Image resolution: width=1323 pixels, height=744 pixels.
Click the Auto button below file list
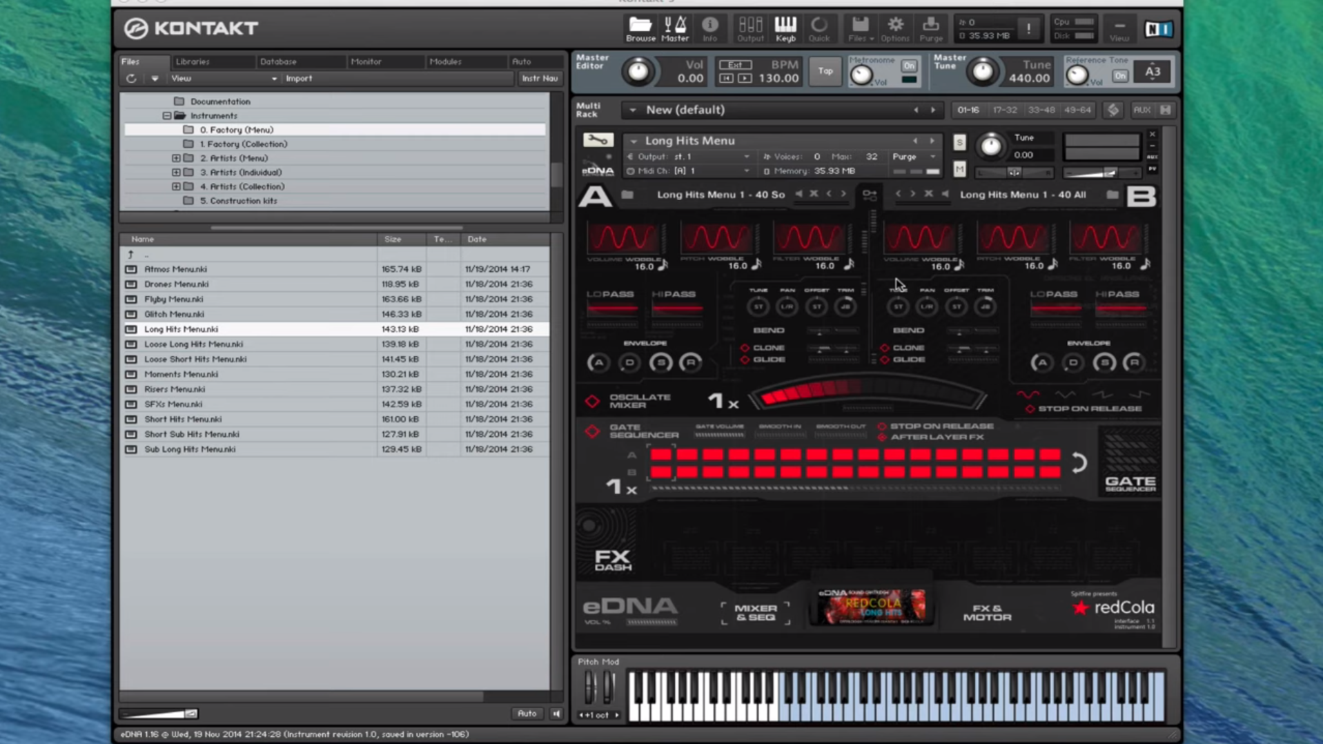(x=527, y=714)
